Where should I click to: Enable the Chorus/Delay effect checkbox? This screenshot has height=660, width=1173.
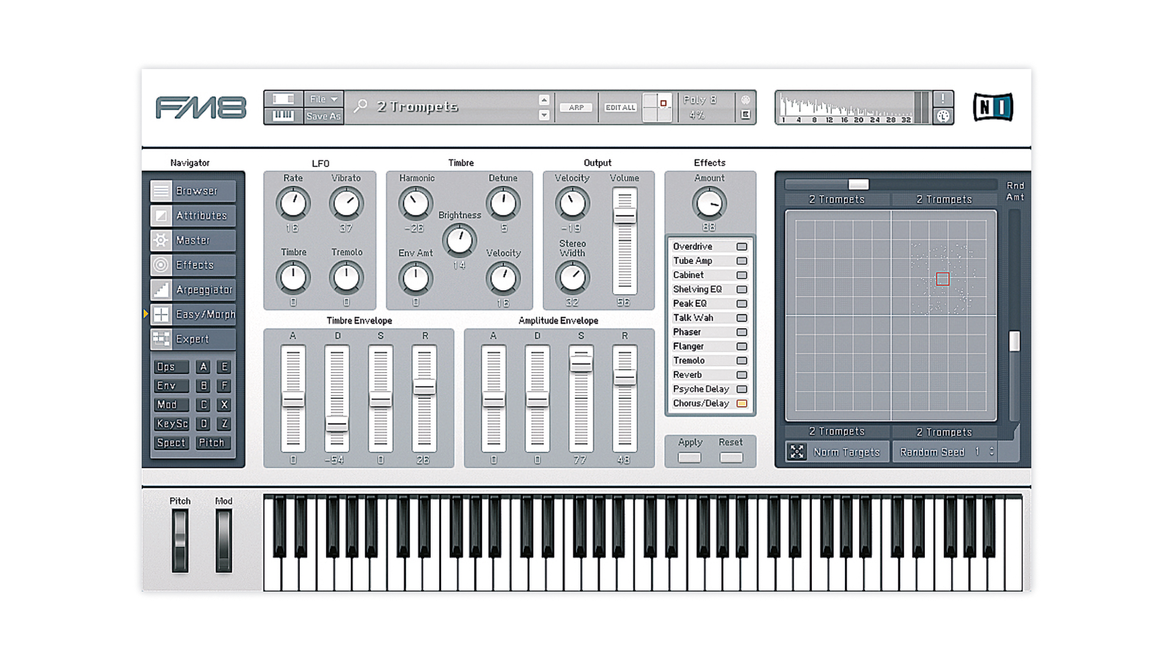742,403
